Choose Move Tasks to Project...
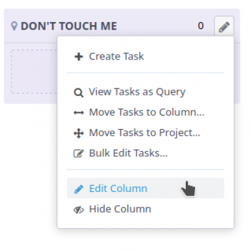This screenshot has height=251, width=251. (x=146, y=133)
